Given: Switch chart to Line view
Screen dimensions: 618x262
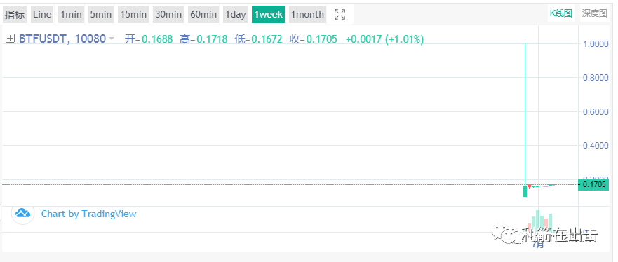Looking at the screenshot, I should [x=42, y=15].
